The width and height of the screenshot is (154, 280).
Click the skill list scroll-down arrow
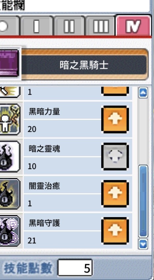(x=143, y=244)
